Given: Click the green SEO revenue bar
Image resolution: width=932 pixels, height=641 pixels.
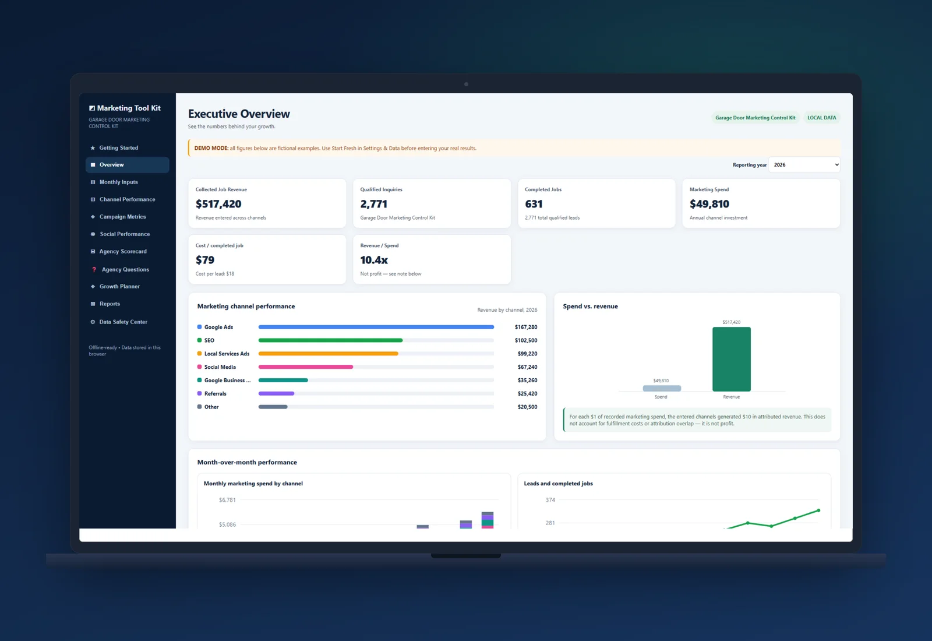Looking at the screenshot, I should 330,340.
